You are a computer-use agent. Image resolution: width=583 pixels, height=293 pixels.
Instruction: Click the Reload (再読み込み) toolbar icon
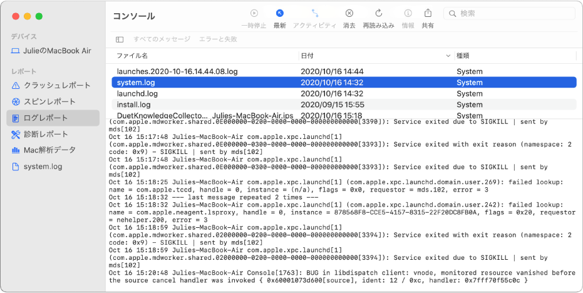pos(378,13)
